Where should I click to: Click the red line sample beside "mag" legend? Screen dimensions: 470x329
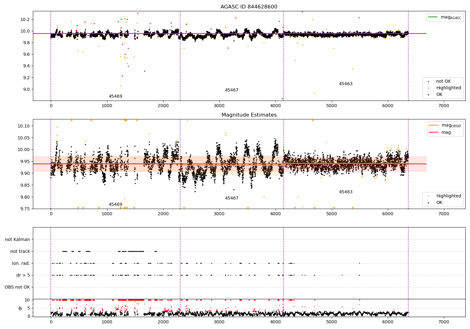(x=434, y=133)
